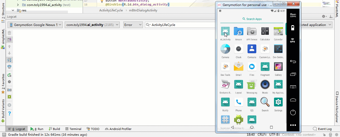Toggle scroll to end of logcat

9,40
